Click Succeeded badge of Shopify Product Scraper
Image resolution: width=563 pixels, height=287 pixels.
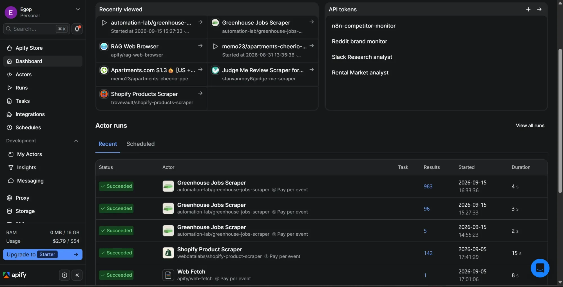pos(116,253)
